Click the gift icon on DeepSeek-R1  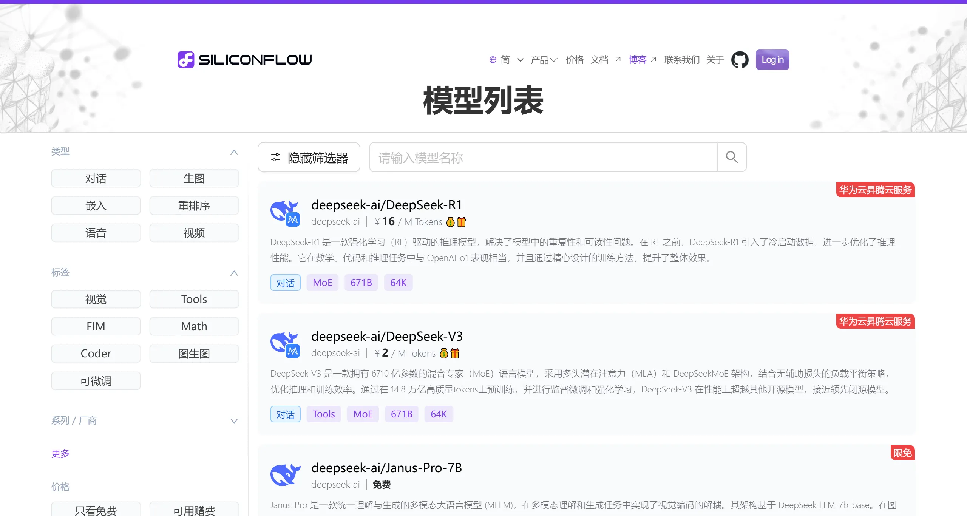point(462,222)
